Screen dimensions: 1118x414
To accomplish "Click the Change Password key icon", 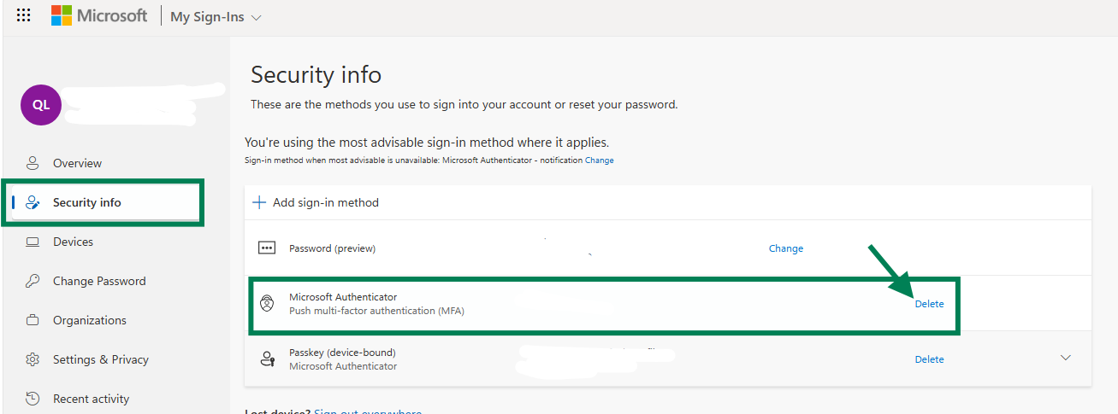I will pyautogui.click(x=33, y=281).
